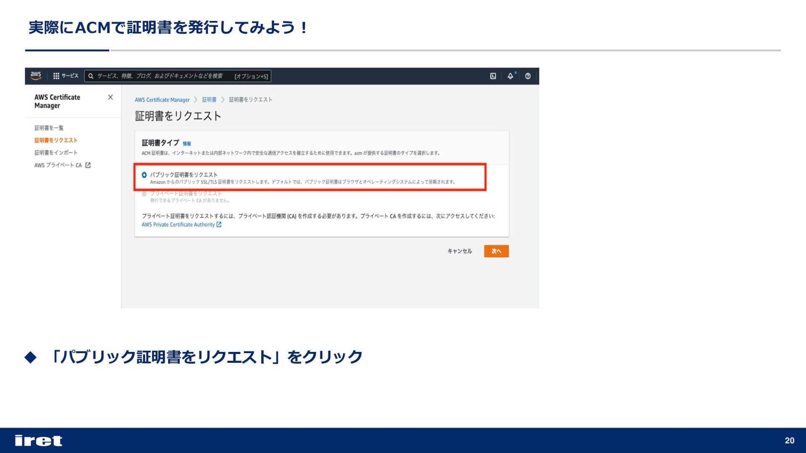The height and width of the screenshot is (453, 806).
Task: Select the disabled プライベート証明書をリクエスト radio button
Action: pyautogui.click(x=144, y=194)
